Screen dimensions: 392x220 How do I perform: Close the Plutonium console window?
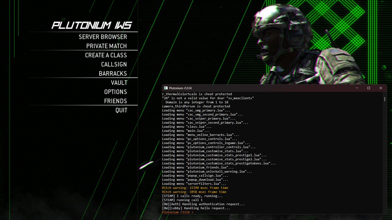pyautogui.click(x=381, y=88)
